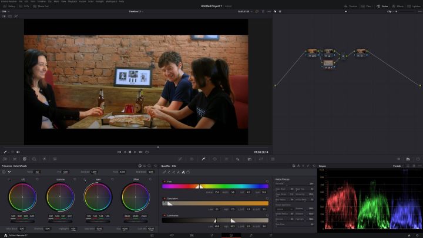Toggle the Saturation qualifier on or off

[x=165, y=198]
